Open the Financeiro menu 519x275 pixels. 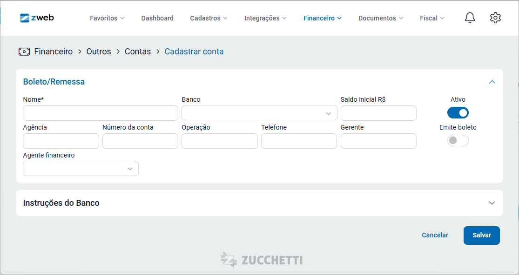[x=323, y=18]
